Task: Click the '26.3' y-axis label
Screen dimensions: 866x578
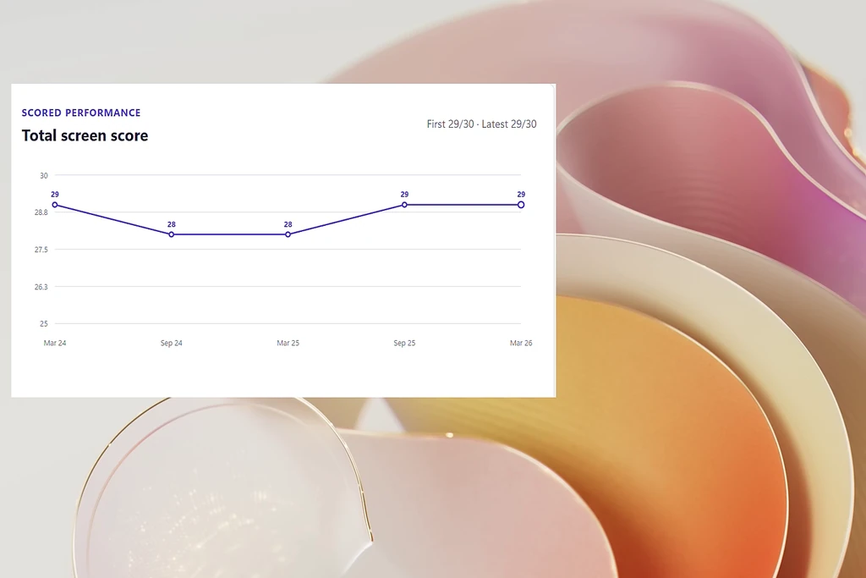Action: (41, 287)
